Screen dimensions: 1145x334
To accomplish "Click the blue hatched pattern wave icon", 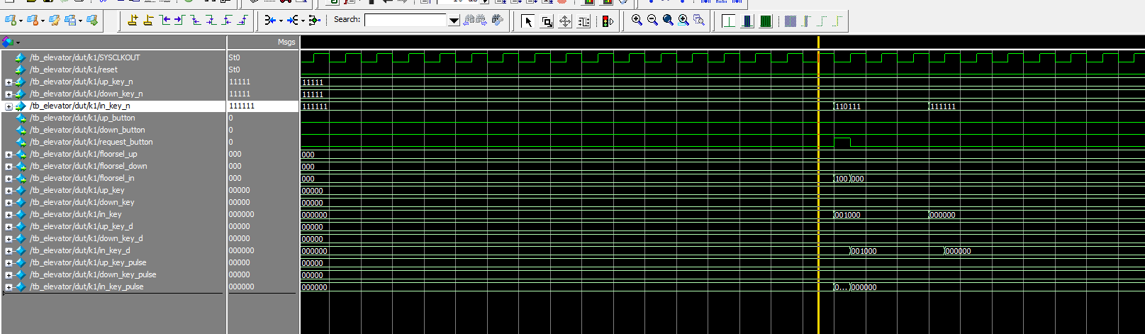I will (x=791, y=21).
